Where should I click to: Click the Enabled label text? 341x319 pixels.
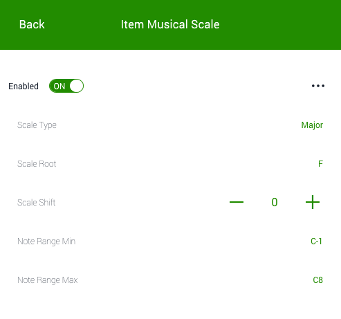coord(24,86)
